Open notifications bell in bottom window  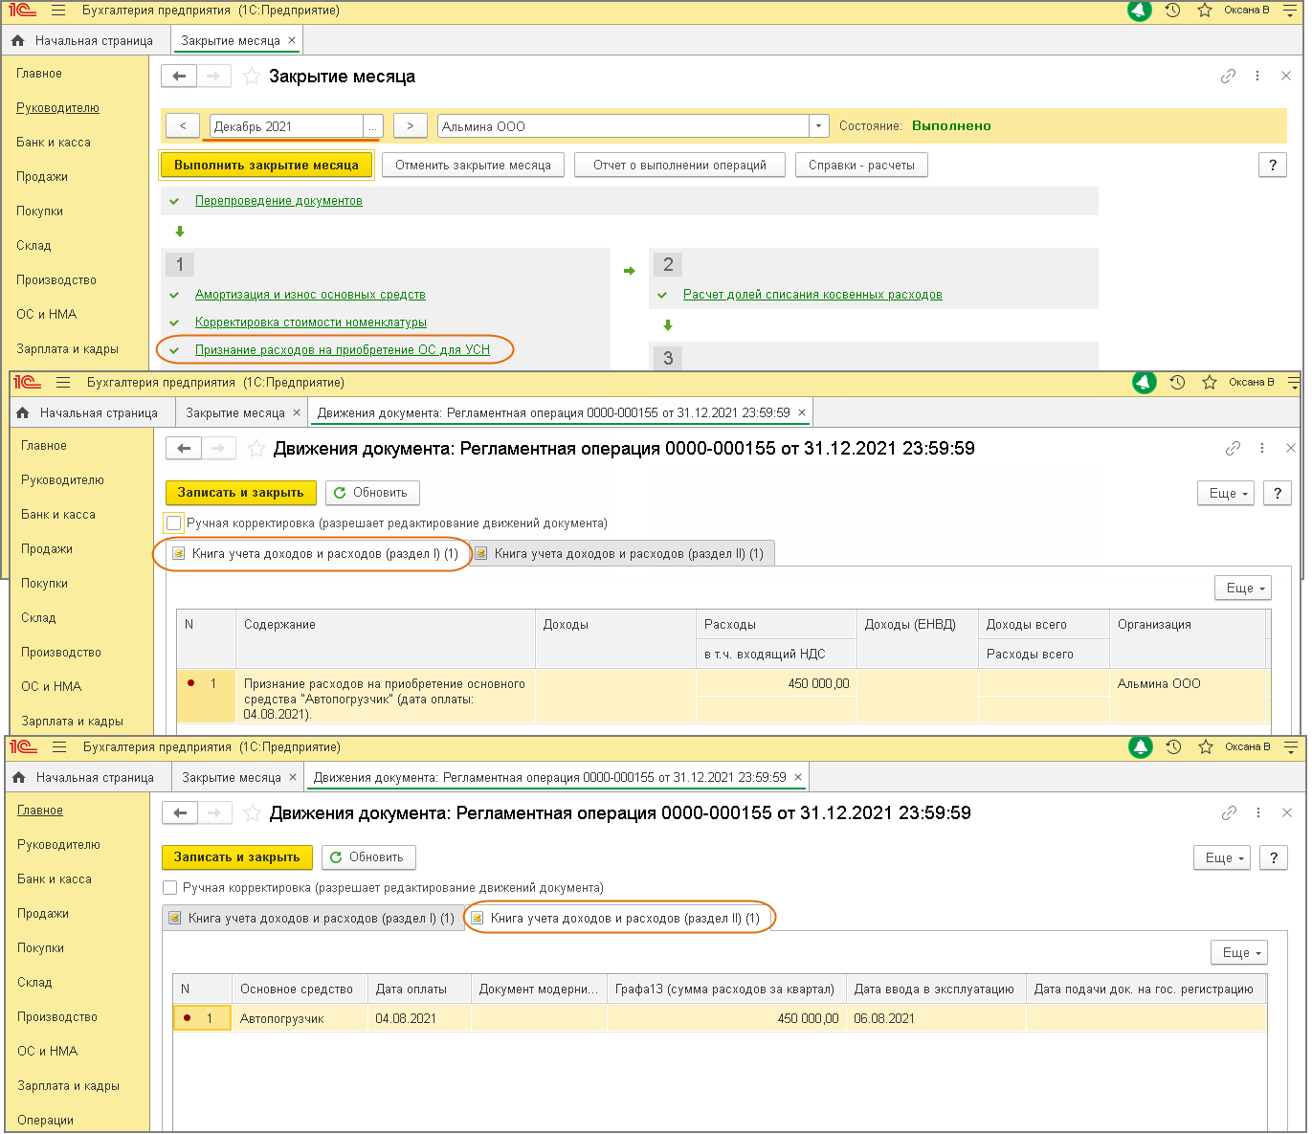(1140, 747)
